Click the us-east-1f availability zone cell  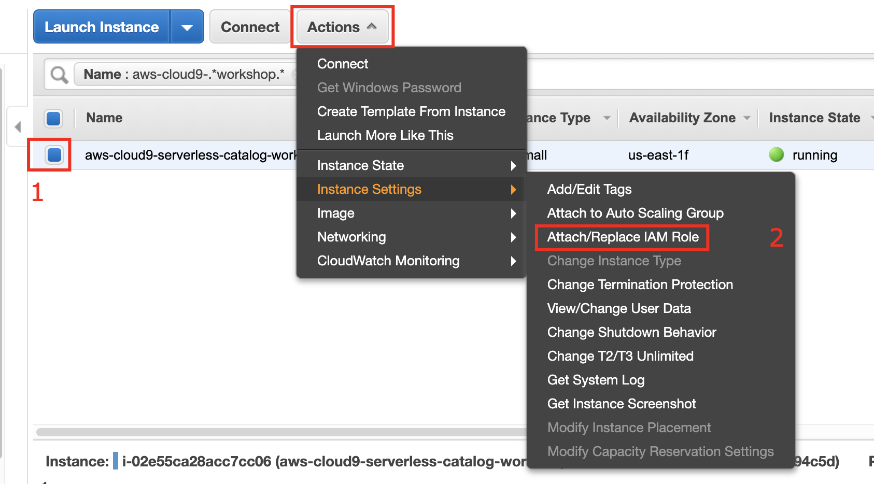(658, 155)
